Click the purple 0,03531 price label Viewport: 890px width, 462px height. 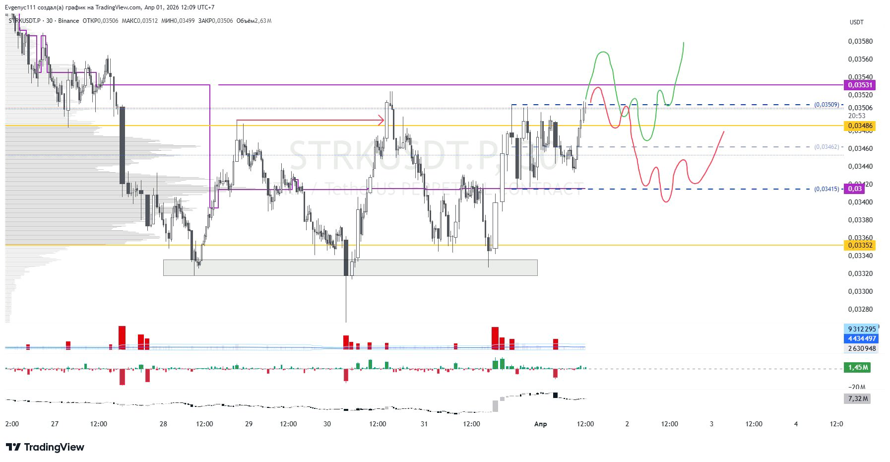859,85
